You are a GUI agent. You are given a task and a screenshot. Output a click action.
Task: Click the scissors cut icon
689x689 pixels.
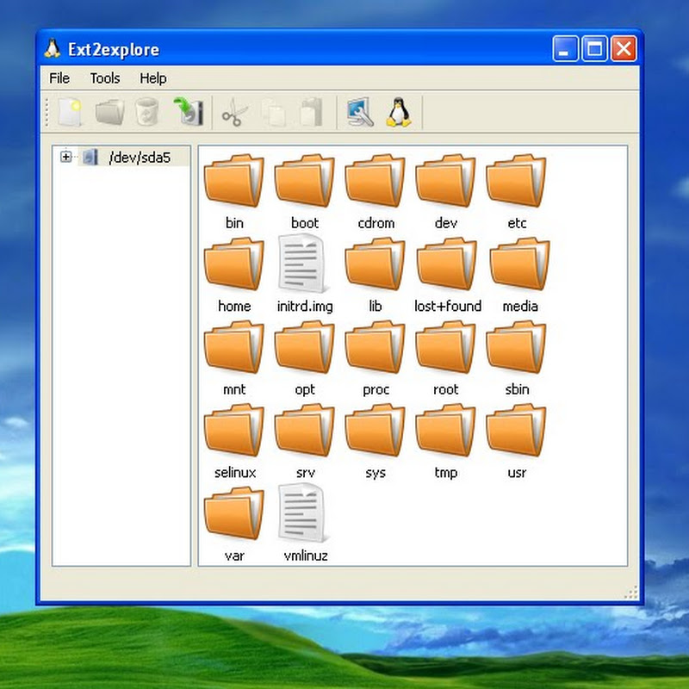pos(233,113)
